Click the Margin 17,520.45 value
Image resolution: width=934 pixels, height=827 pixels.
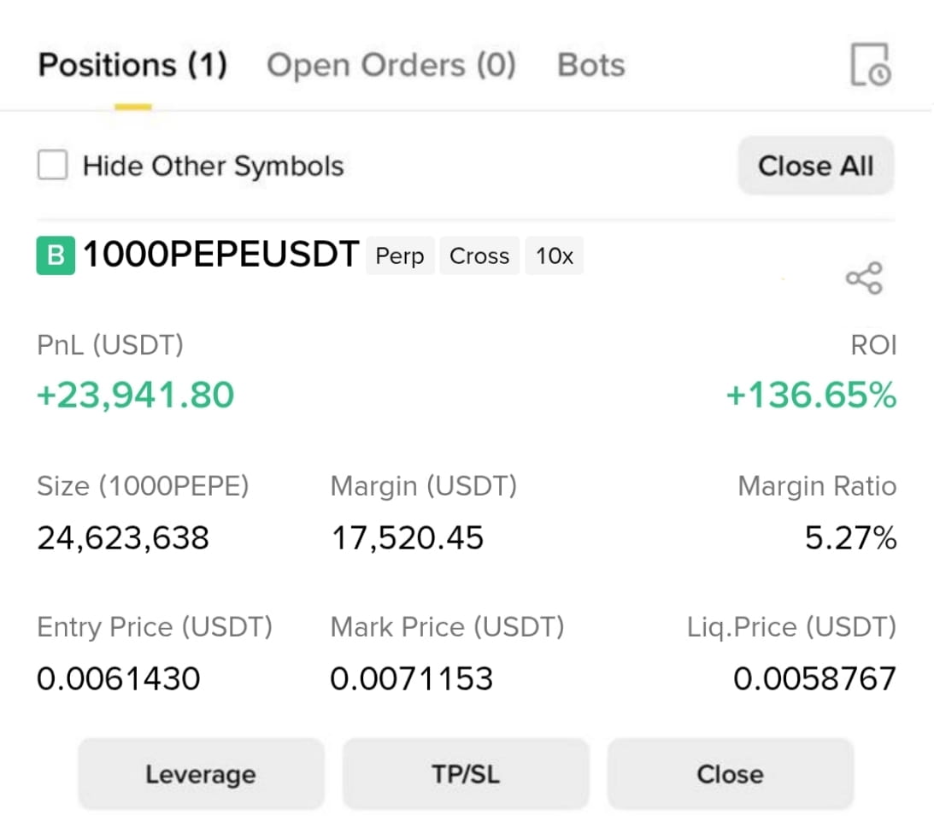pos(408,537)
